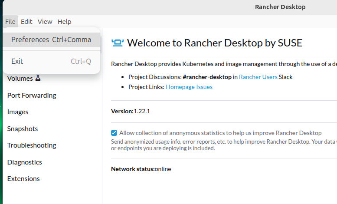The image size is (337, 204).
Task: Select Snapshots in the sidebar
Action: (x=23, y=128)
